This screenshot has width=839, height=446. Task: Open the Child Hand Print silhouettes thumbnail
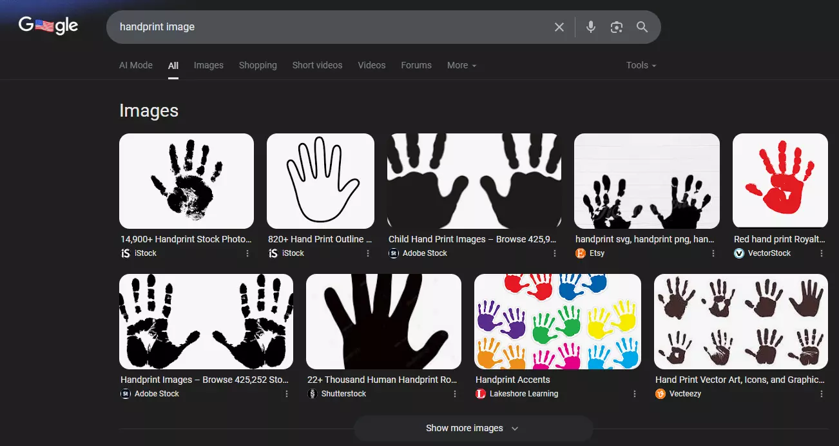pyautogui.click(x=474, y=181)
